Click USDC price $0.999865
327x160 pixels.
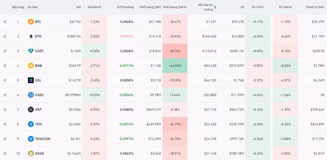73,95
